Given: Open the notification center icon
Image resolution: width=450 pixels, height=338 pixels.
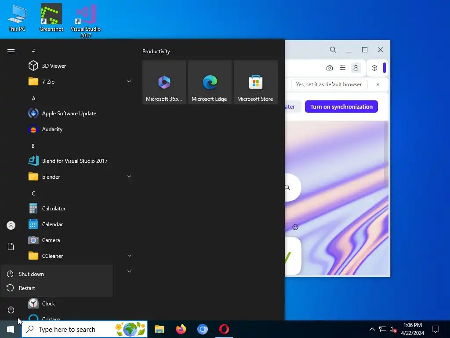Looking at the screenshot, I should [435, 329].
